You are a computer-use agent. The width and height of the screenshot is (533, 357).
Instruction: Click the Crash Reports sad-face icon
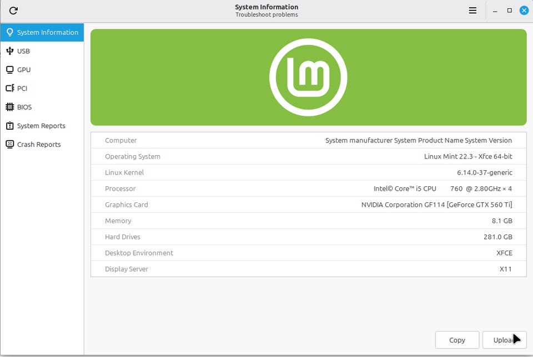click(x=10, y=144)
